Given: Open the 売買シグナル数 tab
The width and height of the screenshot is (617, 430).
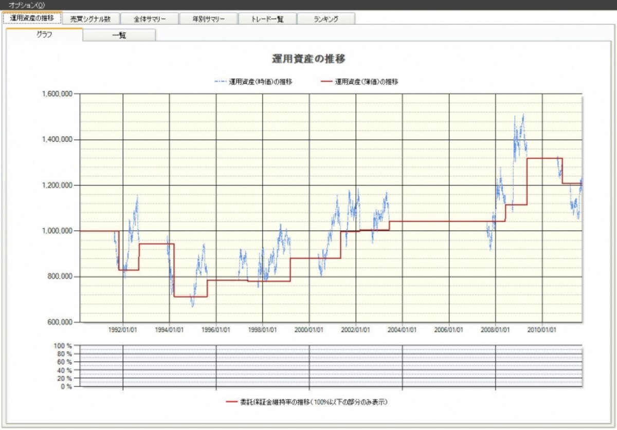Looking at the screenshot, I should tap(90, 19).
